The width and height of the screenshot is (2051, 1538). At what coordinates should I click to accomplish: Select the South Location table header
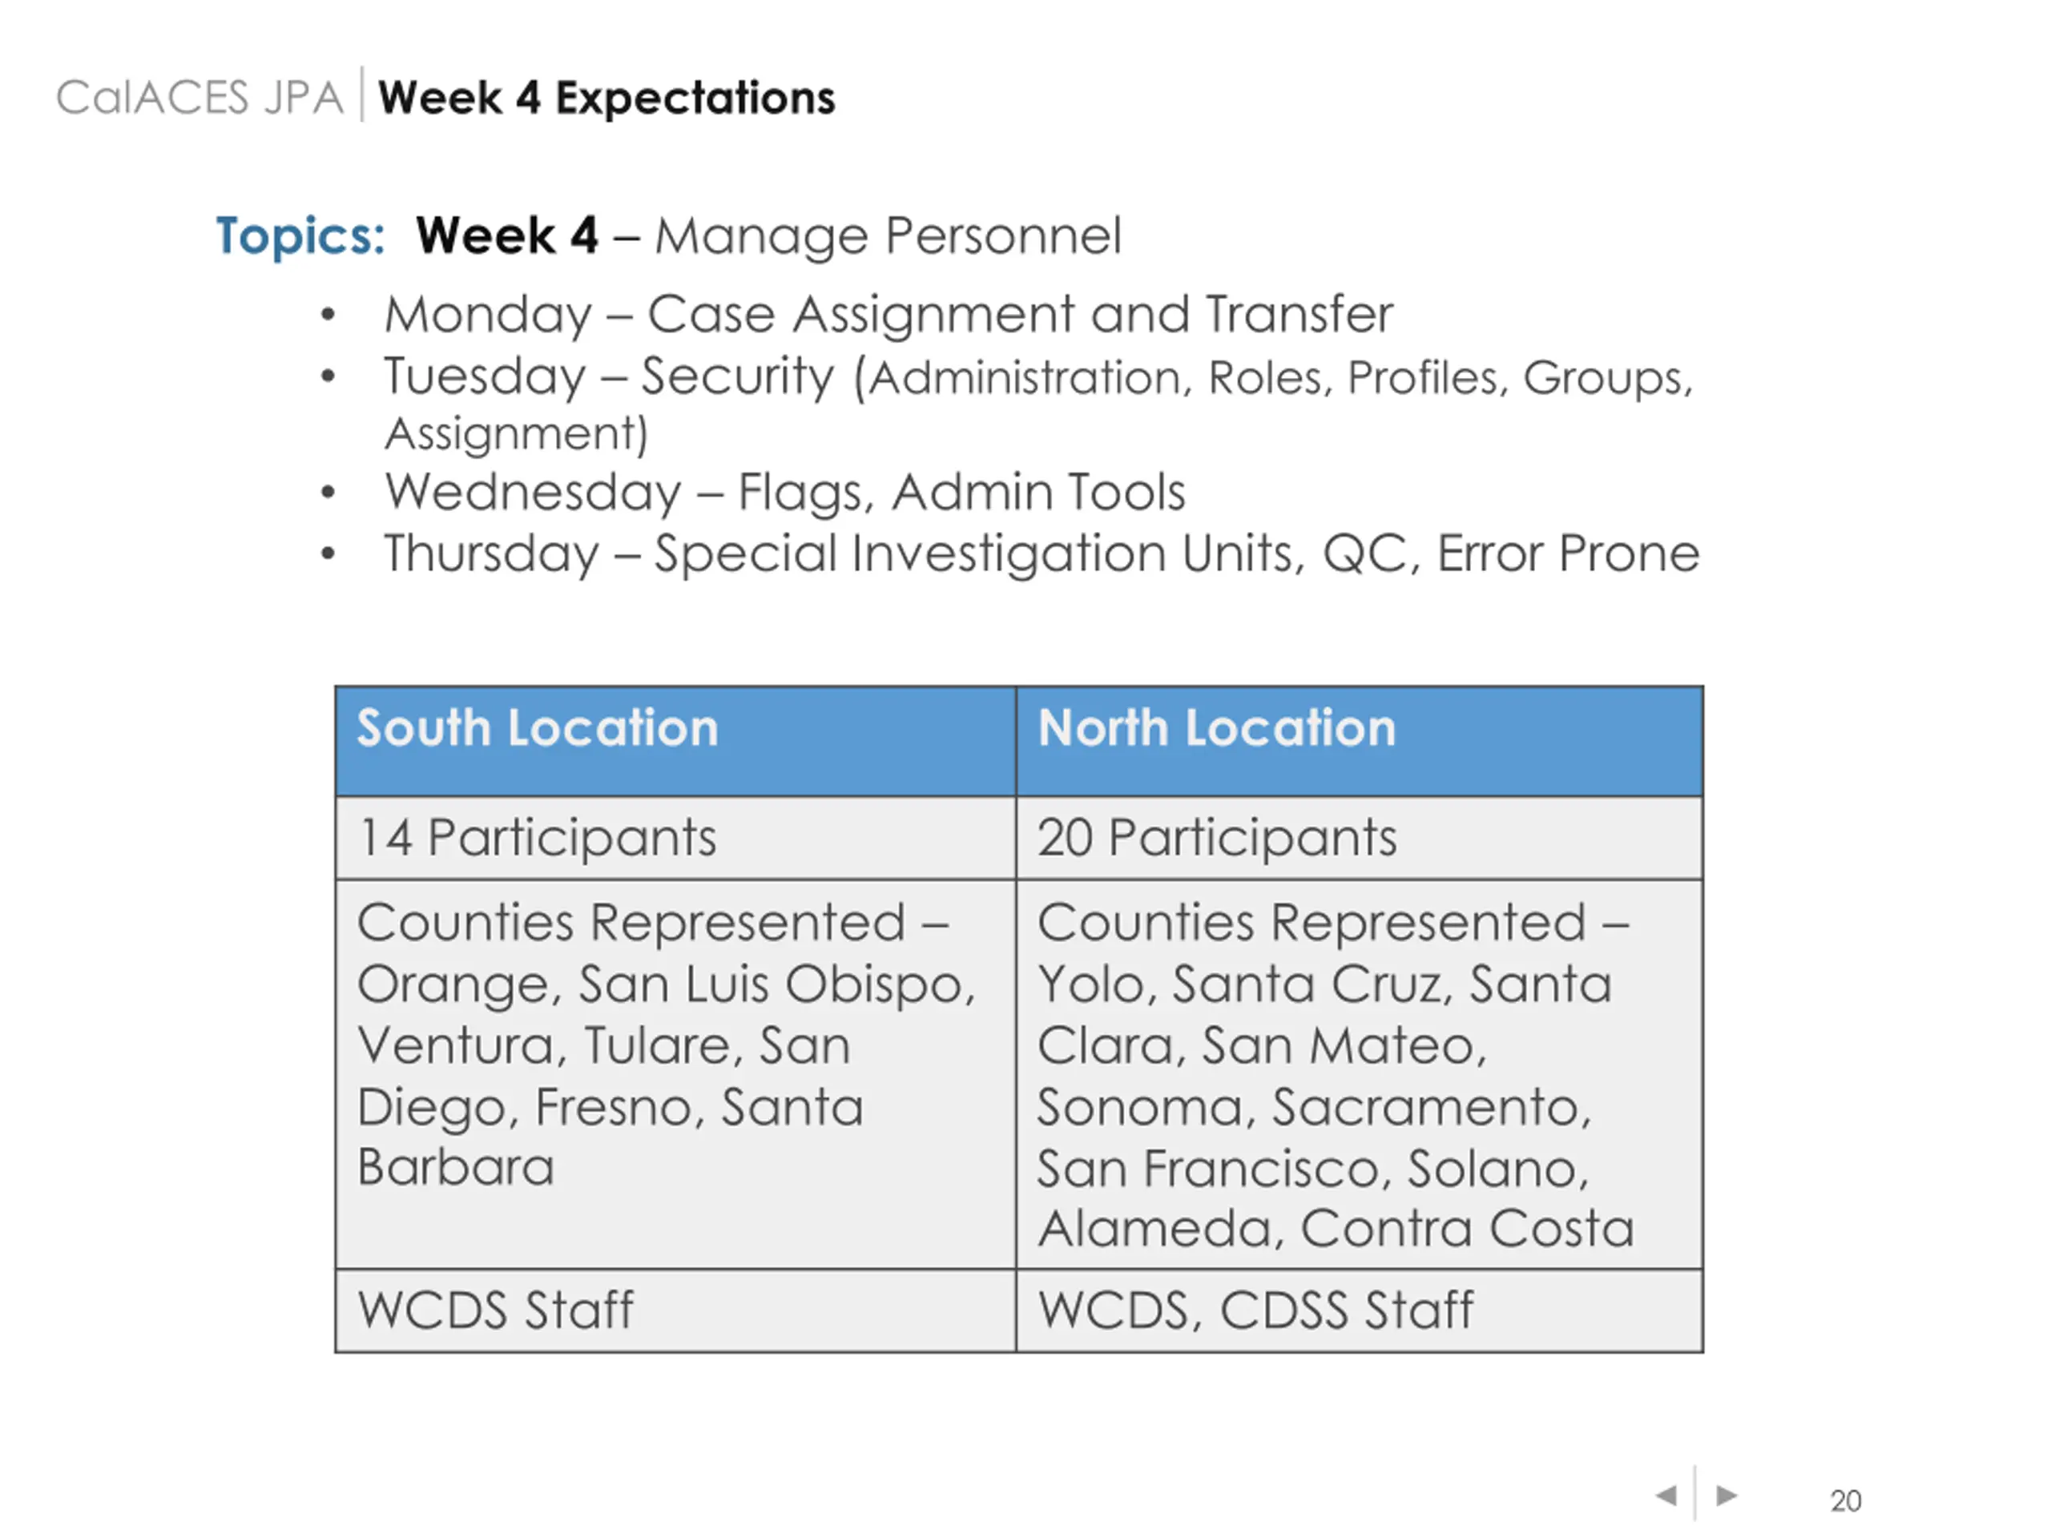click(x=676, y=742)
